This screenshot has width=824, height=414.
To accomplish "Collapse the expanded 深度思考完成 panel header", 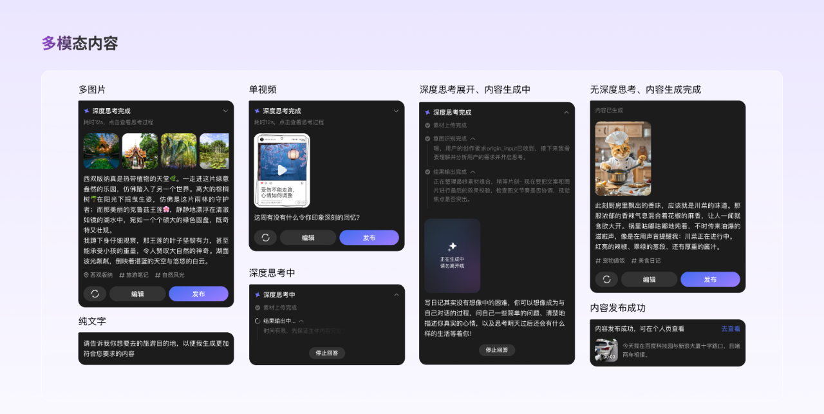I will (x=566, y=112).
